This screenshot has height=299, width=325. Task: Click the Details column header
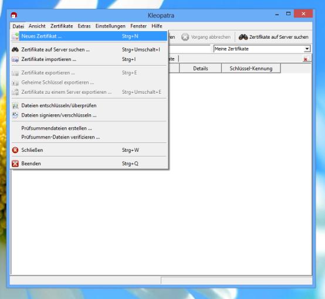(x=201, y=69)
